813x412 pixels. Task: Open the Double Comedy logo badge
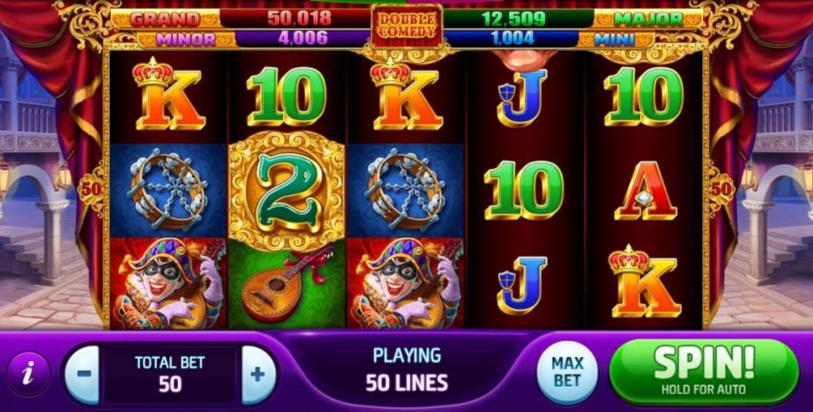coord(406,24)
